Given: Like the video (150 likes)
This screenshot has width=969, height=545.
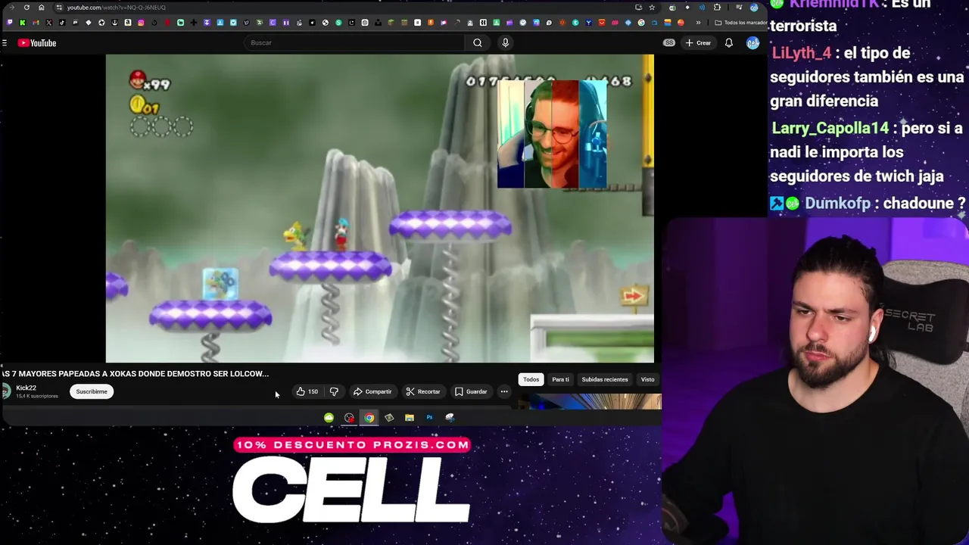Looking at the screenshot, I should tap(307, 391).
